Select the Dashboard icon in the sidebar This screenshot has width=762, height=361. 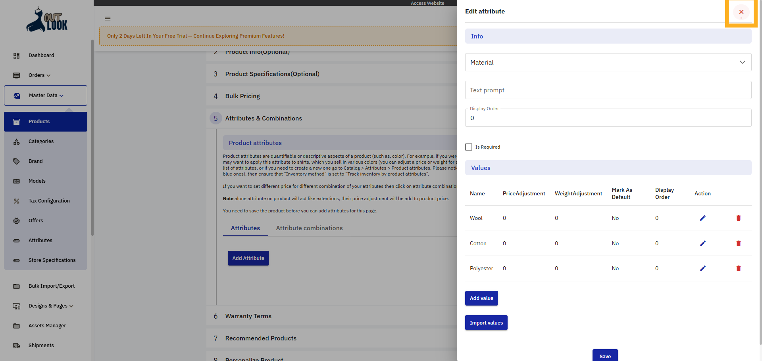[x=16, y=55]
